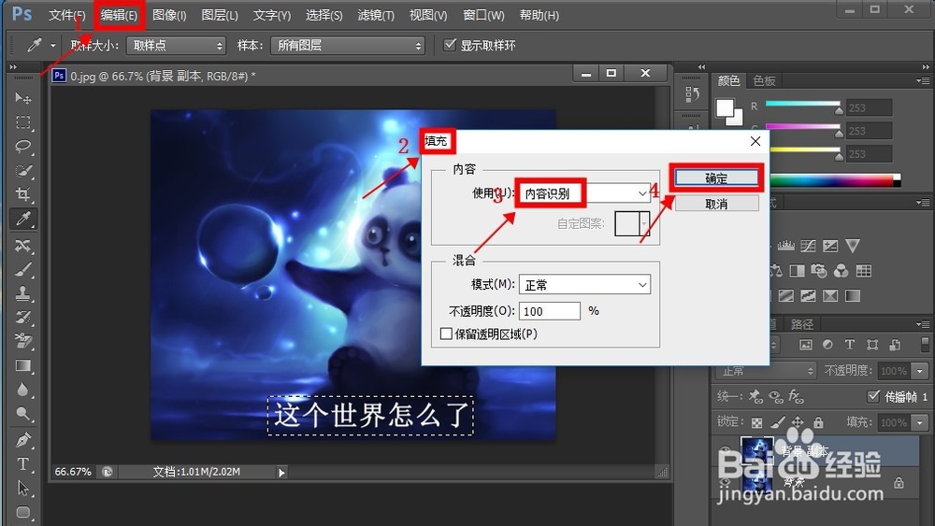Lock transparent pixels of layer
935x526 pixels.
[756, 422]
